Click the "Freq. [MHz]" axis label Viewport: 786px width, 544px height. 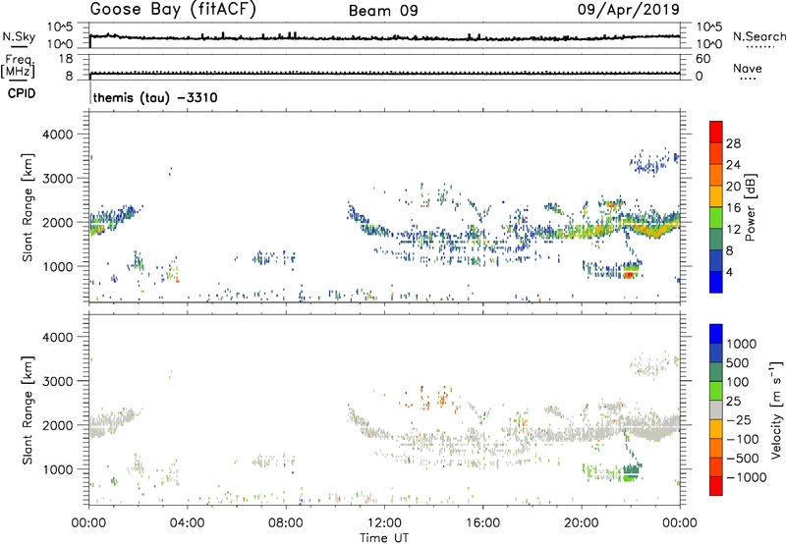coord(18,66)
